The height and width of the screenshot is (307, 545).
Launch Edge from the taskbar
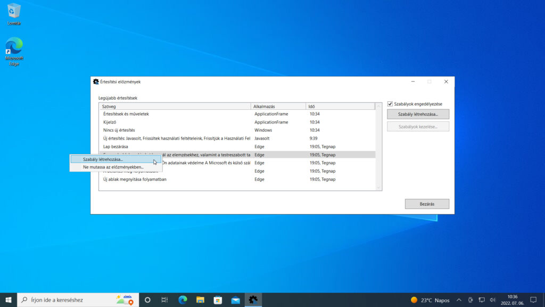(x=183, y=300)
